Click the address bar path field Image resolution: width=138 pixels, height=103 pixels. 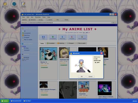tap(70, 23)
